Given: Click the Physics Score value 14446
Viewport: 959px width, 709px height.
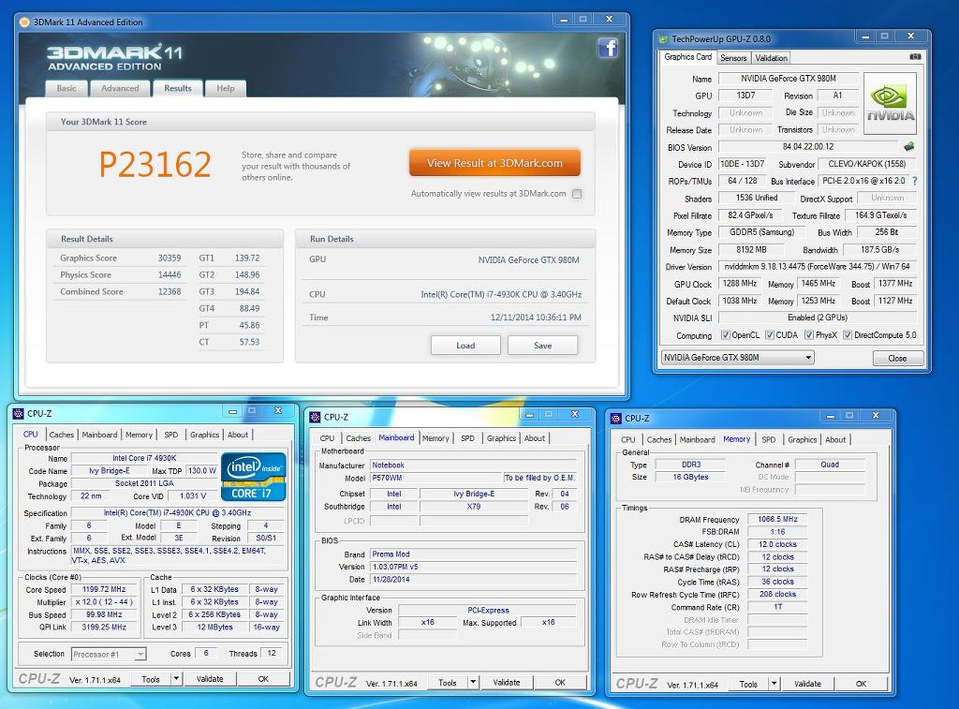Looking at the screenshot, I should click(x=170, y=274).
